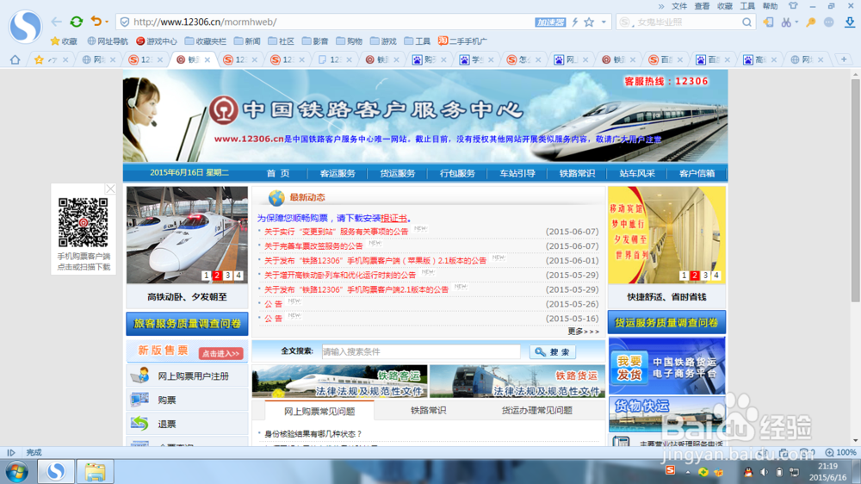The height and width of the screenshot is (484, 861).
Task: Open the 游戏中心 bookmark
Action: [157, 41]
